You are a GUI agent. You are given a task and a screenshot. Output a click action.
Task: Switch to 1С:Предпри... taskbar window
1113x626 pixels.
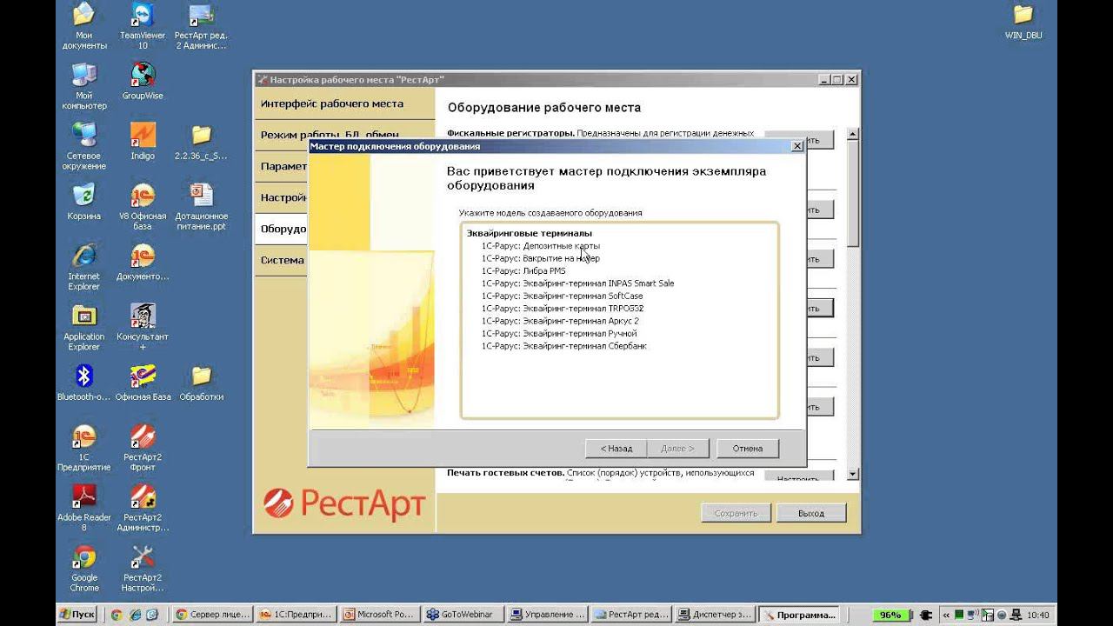pos(296,614)
